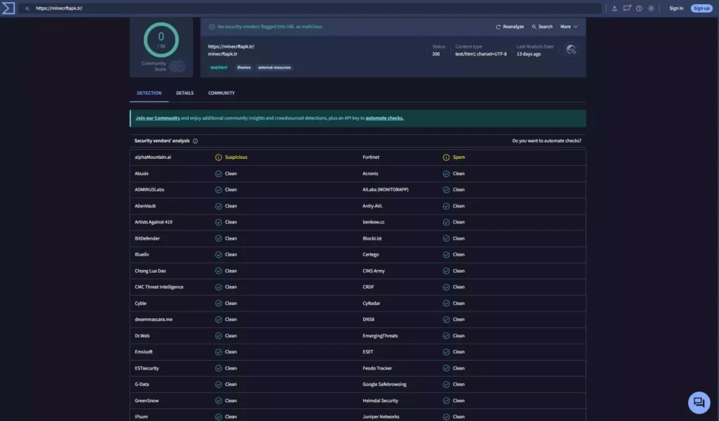719x421 pixels.
Task: Click the Sign up button
Action: (701, 8)
